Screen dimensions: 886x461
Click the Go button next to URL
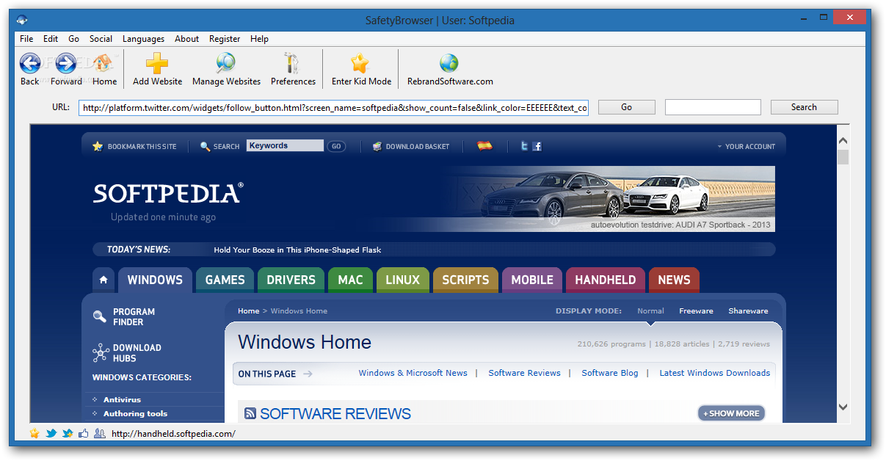626,107
